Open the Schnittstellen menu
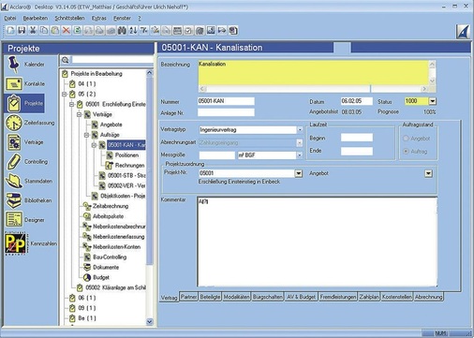The image size is (474, 338). pos(69,18)
